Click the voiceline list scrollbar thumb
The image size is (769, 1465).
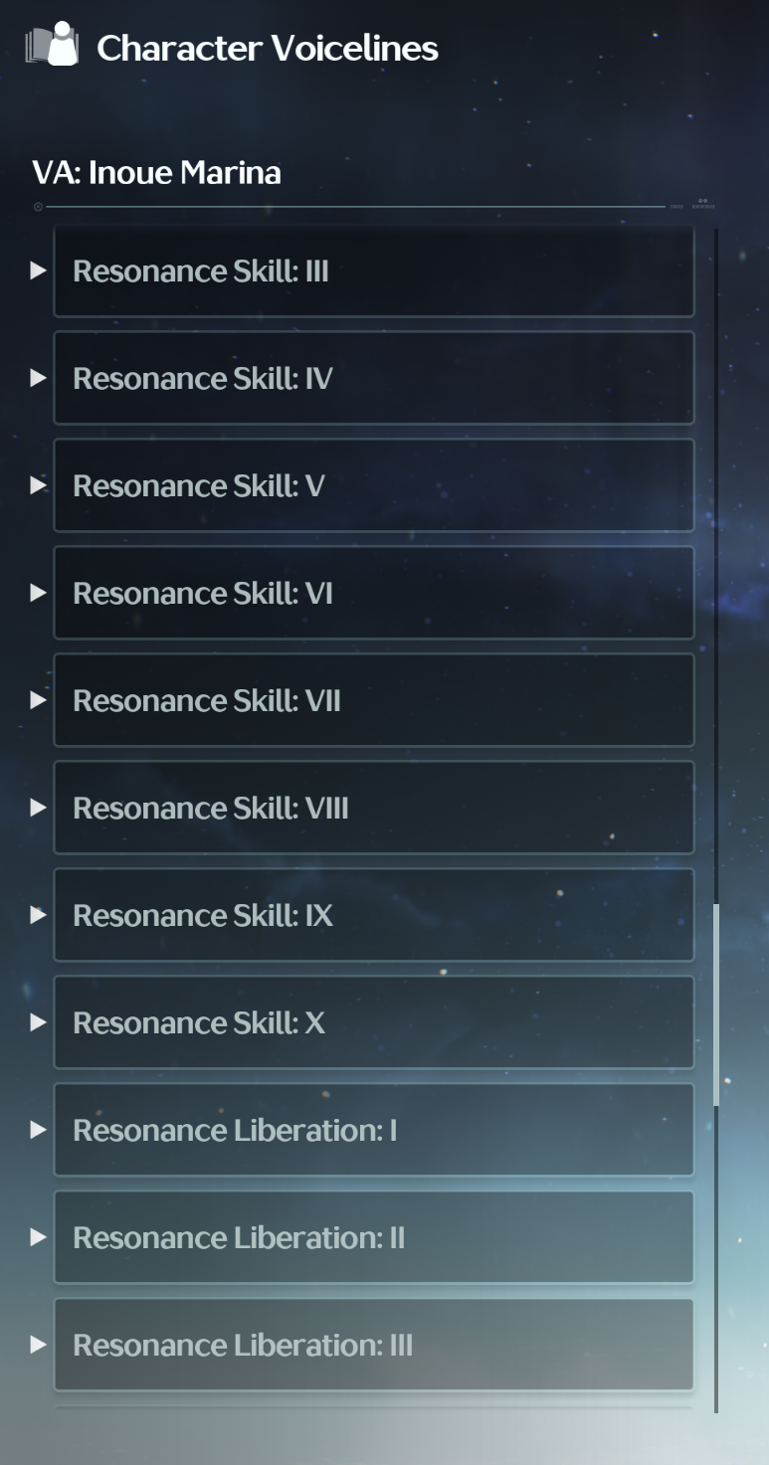click(716, 1005)
